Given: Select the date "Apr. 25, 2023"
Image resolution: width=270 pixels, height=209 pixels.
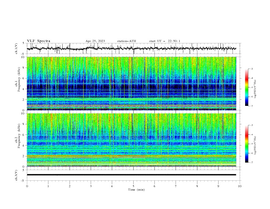Looking at the screenshot, I should 95,41.
